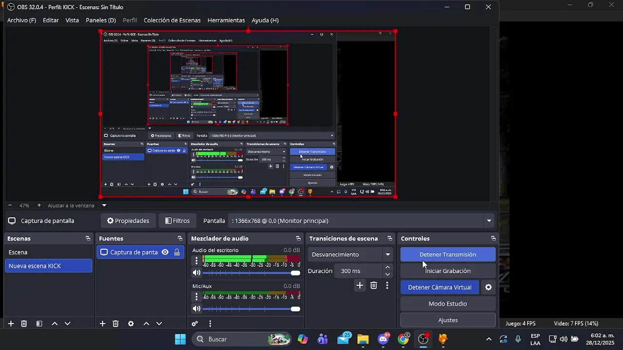Add a scene transition with plus icon
The height and width of the screenshot is (350, 623).
point(360,286)
